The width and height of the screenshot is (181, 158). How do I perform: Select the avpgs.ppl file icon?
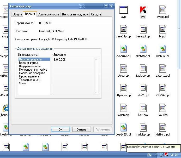point(163,10)
